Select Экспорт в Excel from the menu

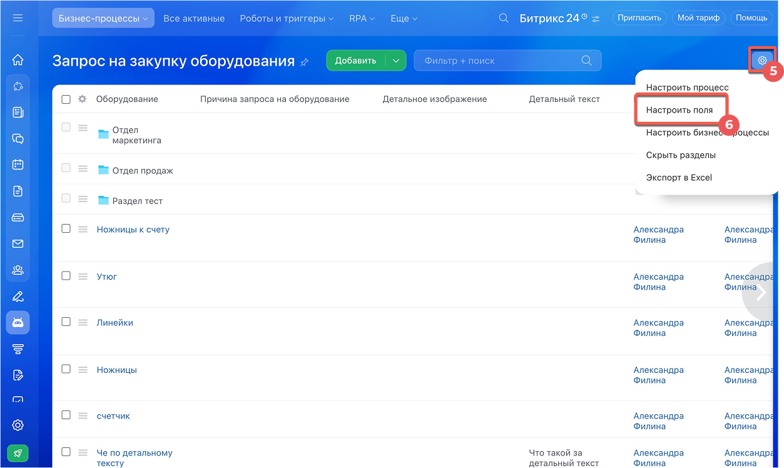tap(679, 178)
